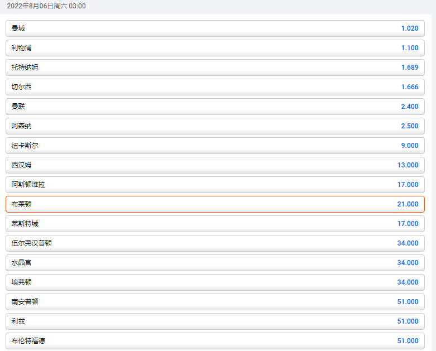Pick 莱斯特城 at odds 17.000
Screen dimensions: 436x351
pos(215,224)
